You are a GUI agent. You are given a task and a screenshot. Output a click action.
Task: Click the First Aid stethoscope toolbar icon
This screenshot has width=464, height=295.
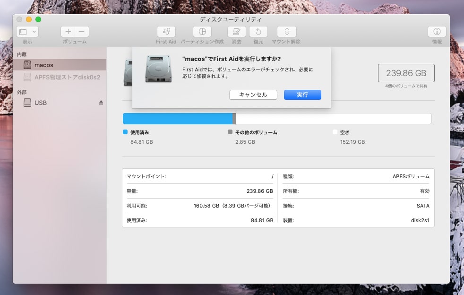tap(166, 32)
